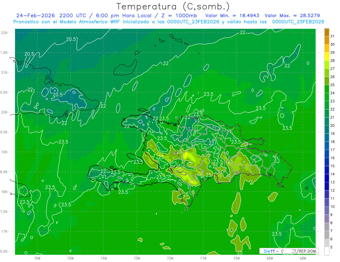Viewport: 340px width, 262px height.
Task: Click legend value label '5'
Action: [x=331, y=247]
